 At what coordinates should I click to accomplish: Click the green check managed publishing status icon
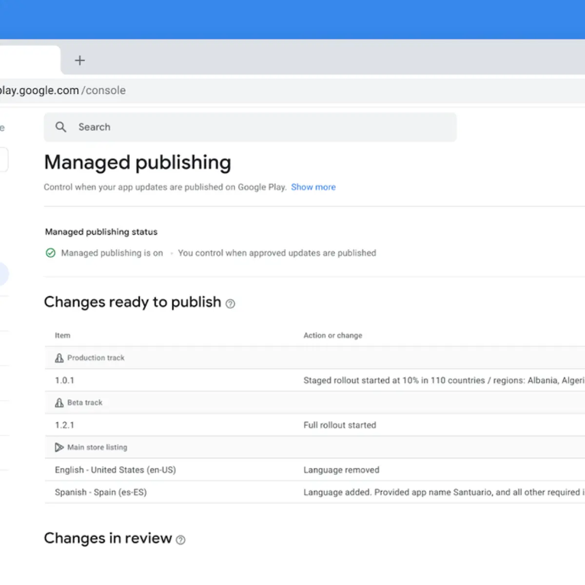pos(51,253)
